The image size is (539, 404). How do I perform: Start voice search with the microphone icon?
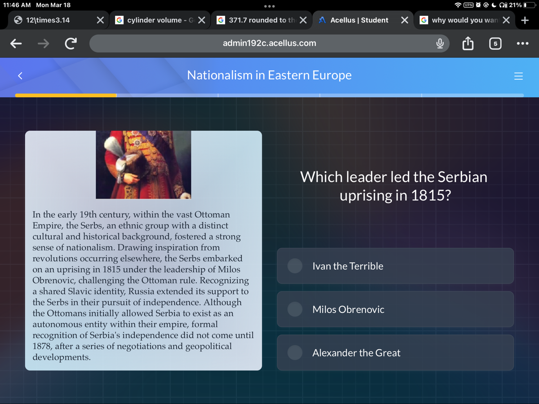[440, 44]
